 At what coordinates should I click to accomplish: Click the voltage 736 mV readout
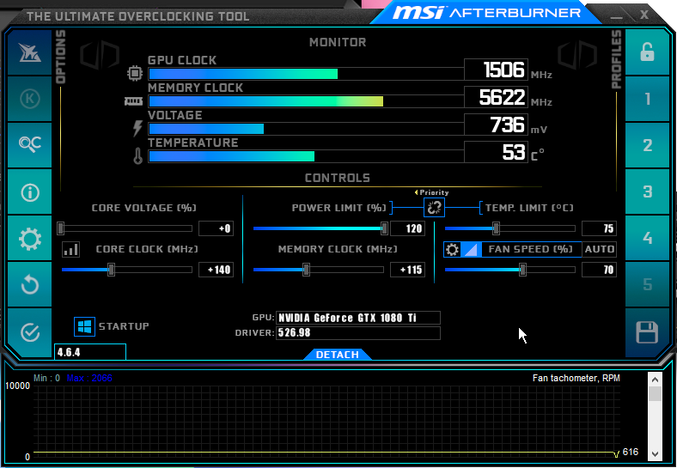[496, 125]
